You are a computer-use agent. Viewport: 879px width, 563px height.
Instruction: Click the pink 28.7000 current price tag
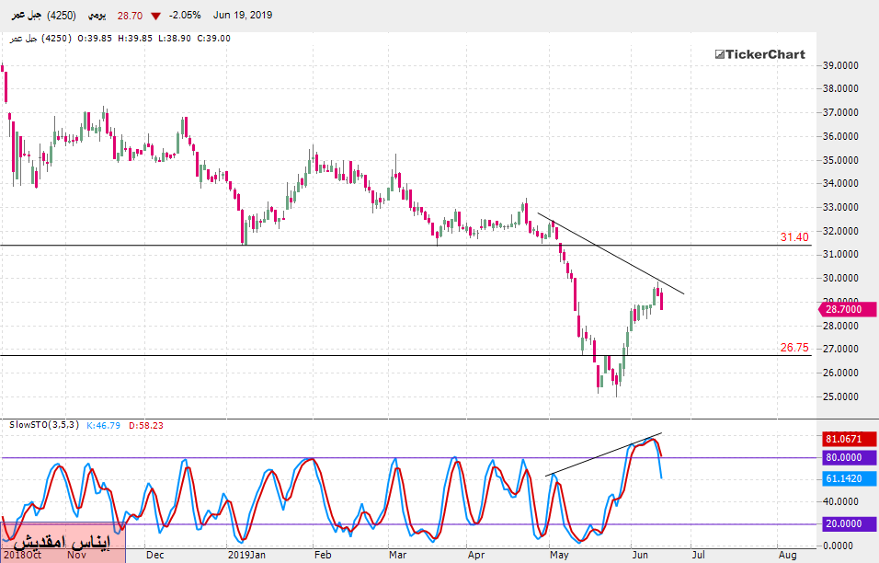coord(846,310)
